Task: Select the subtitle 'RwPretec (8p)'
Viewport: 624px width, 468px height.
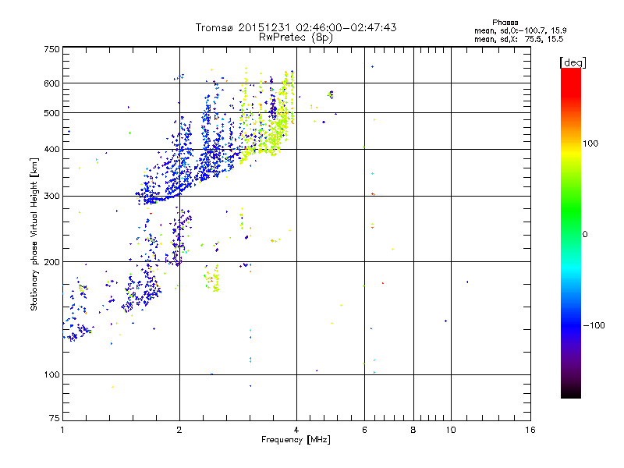Action: tap(296, 37)
